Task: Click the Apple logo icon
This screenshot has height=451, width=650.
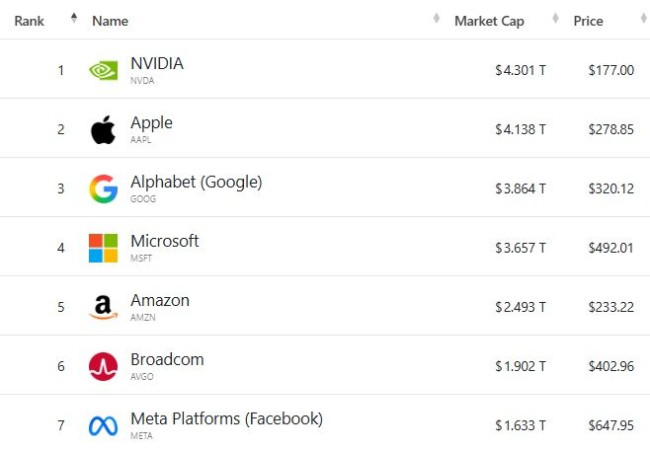Action: point(103,129)
